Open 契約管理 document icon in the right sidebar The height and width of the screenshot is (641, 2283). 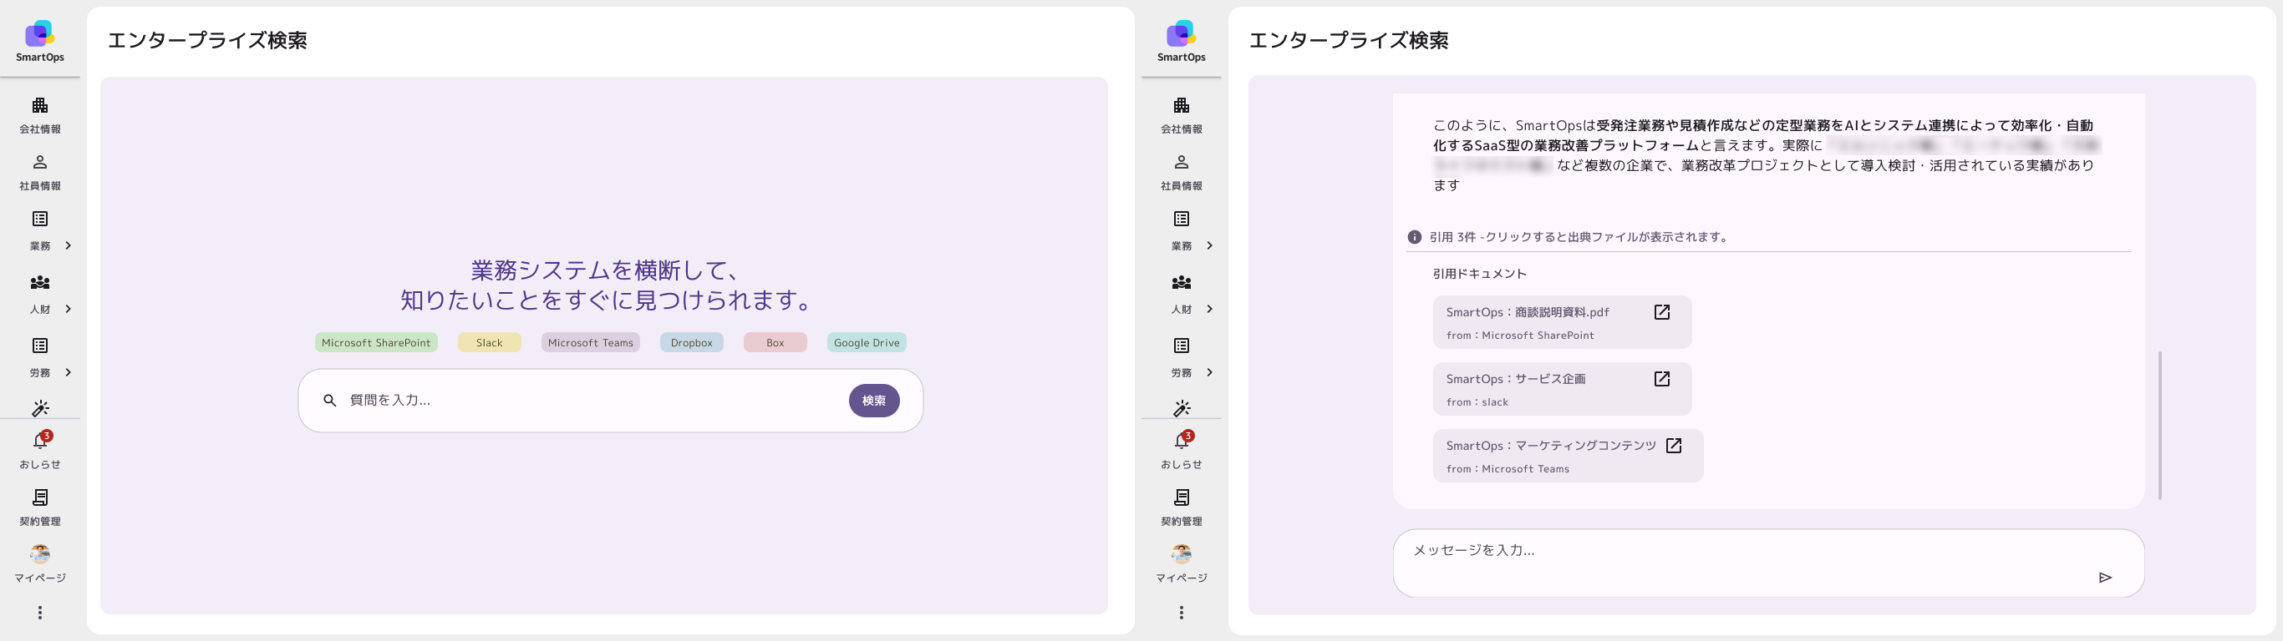pos(1182,497)
